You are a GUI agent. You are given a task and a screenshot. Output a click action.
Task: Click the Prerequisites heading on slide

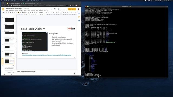click(x=54, y=34)
